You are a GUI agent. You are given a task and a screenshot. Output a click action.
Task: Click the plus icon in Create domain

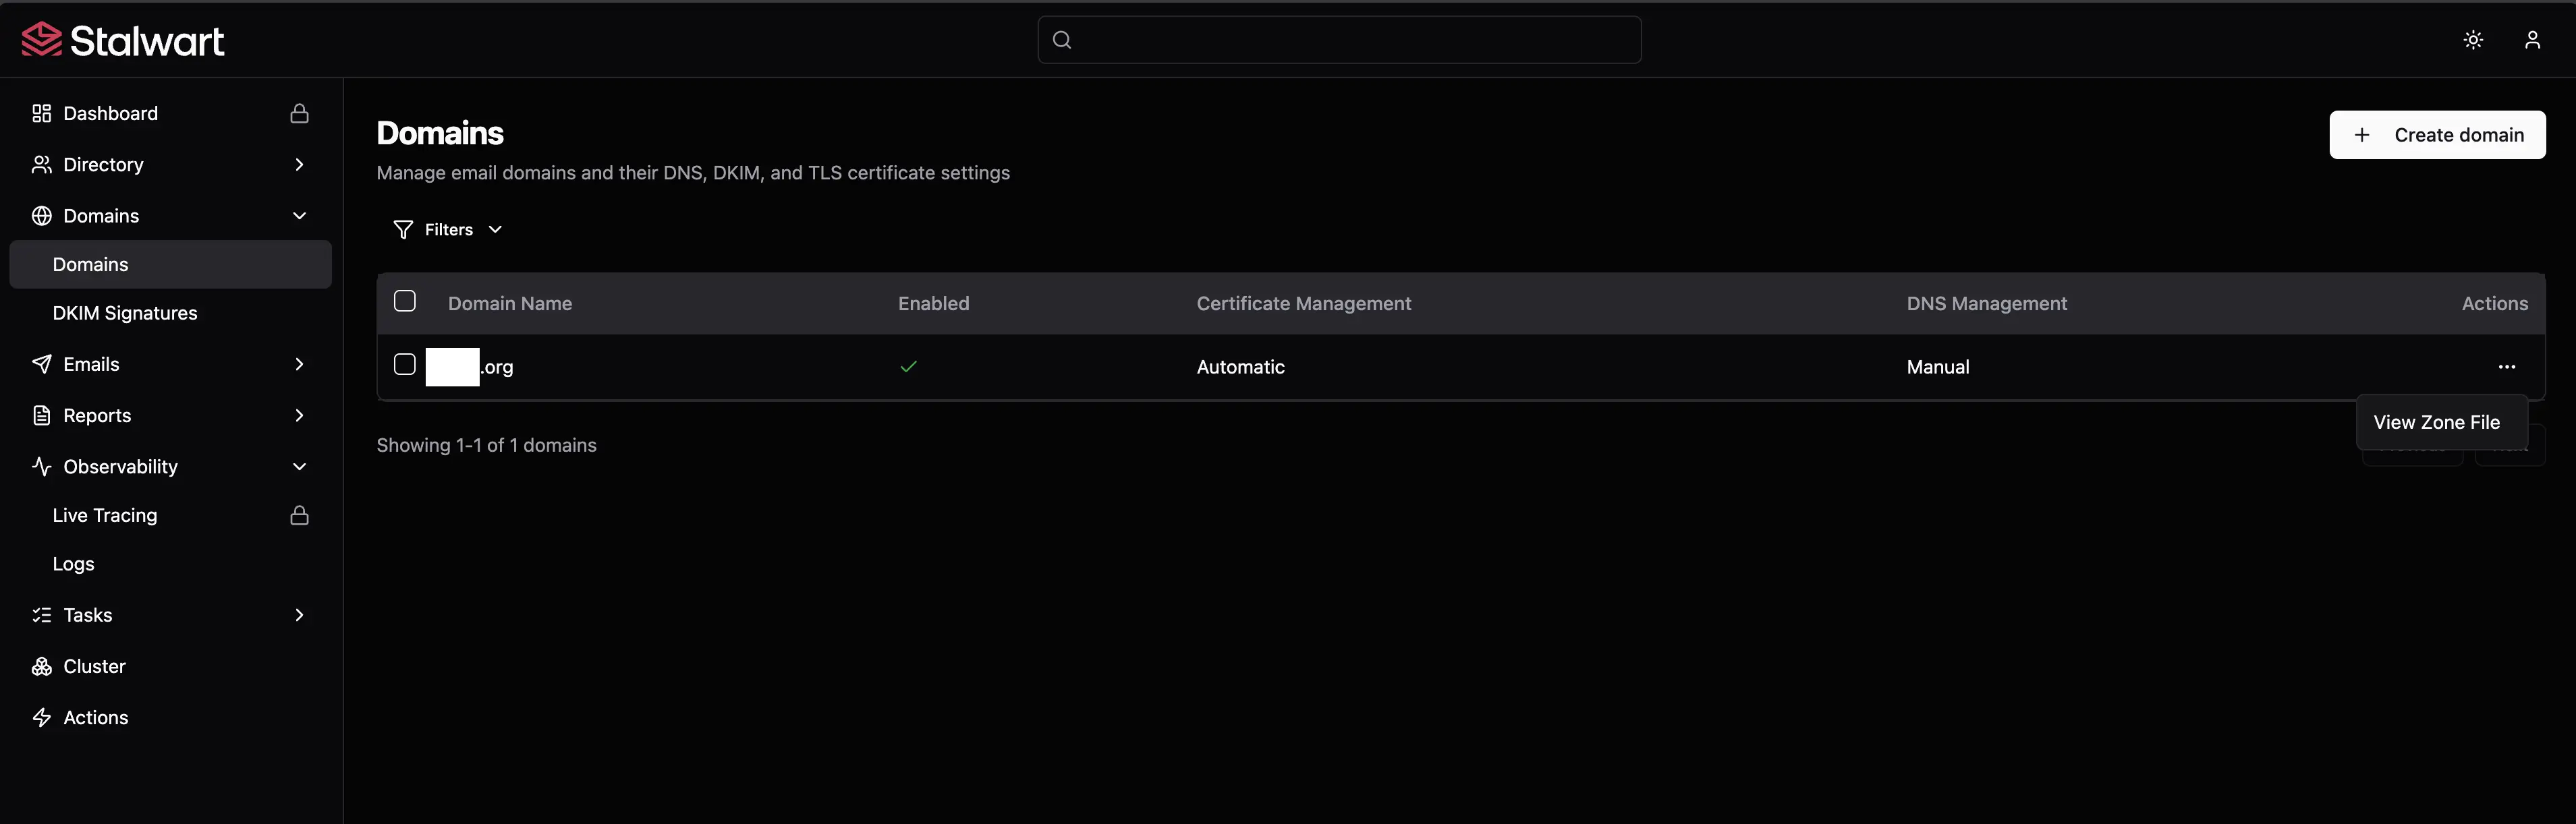point(2362,135)
